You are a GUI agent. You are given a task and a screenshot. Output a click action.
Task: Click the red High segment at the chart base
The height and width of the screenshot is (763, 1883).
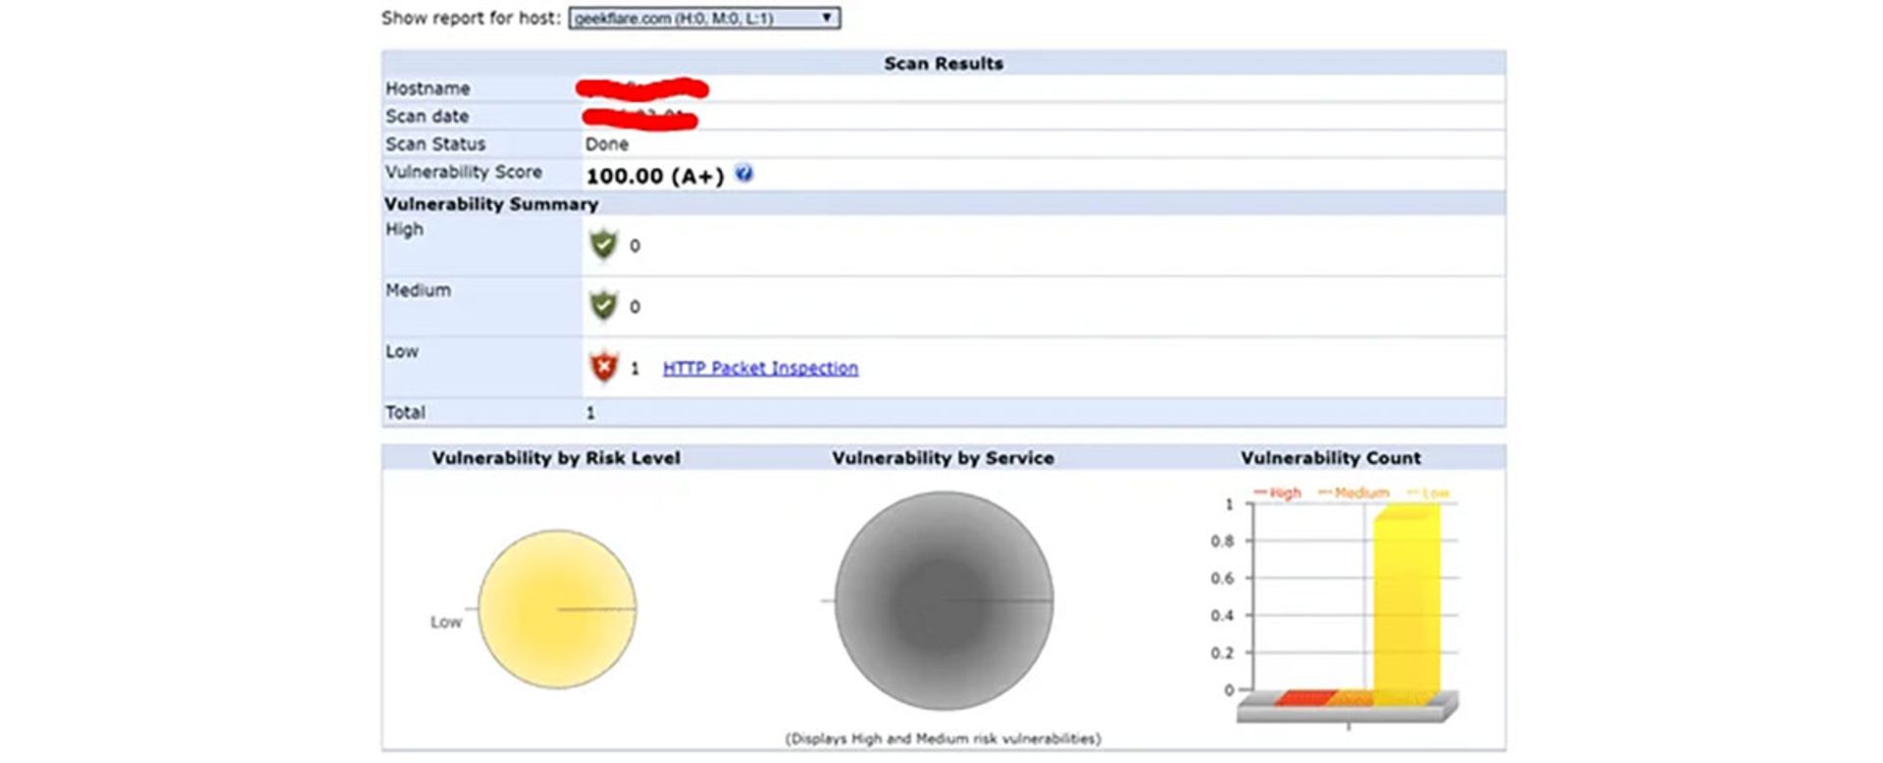(1304, 697)
